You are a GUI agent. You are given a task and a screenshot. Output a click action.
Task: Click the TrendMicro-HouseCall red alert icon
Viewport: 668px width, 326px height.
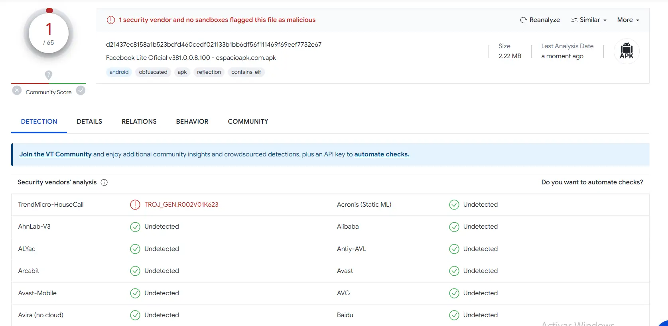point(135,205)
